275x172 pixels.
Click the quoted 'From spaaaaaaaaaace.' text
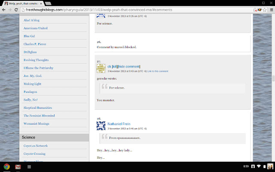tap(125, 138)
